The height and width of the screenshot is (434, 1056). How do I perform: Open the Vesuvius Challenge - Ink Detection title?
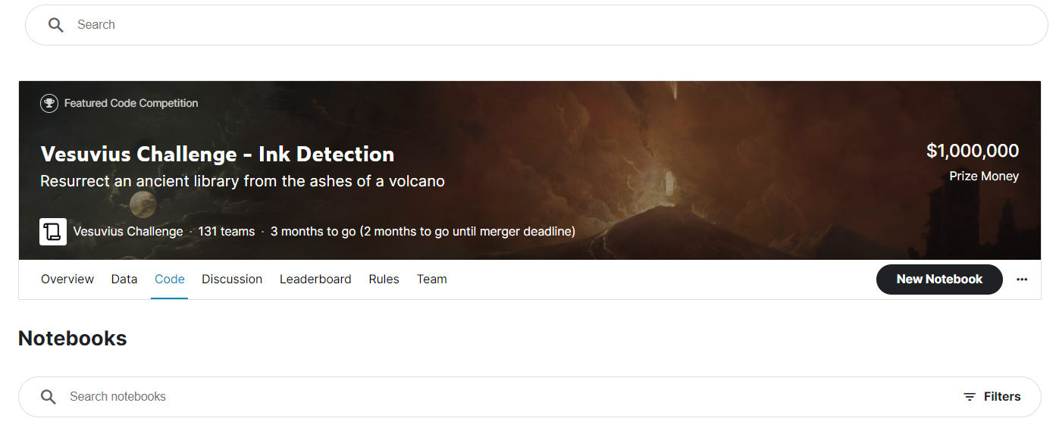point(218,154)
